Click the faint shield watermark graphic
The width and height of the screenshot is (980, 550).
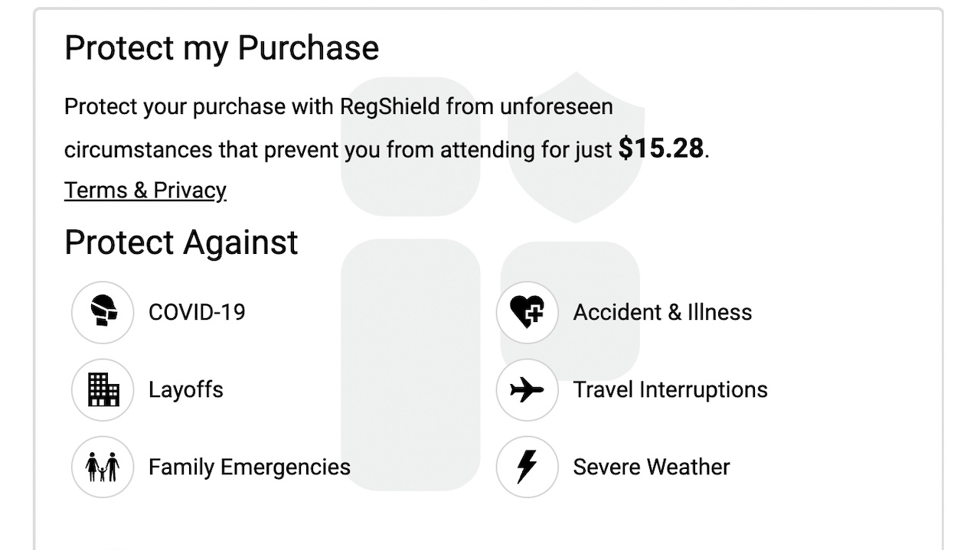pyautogui.click(x=576, y=147)
